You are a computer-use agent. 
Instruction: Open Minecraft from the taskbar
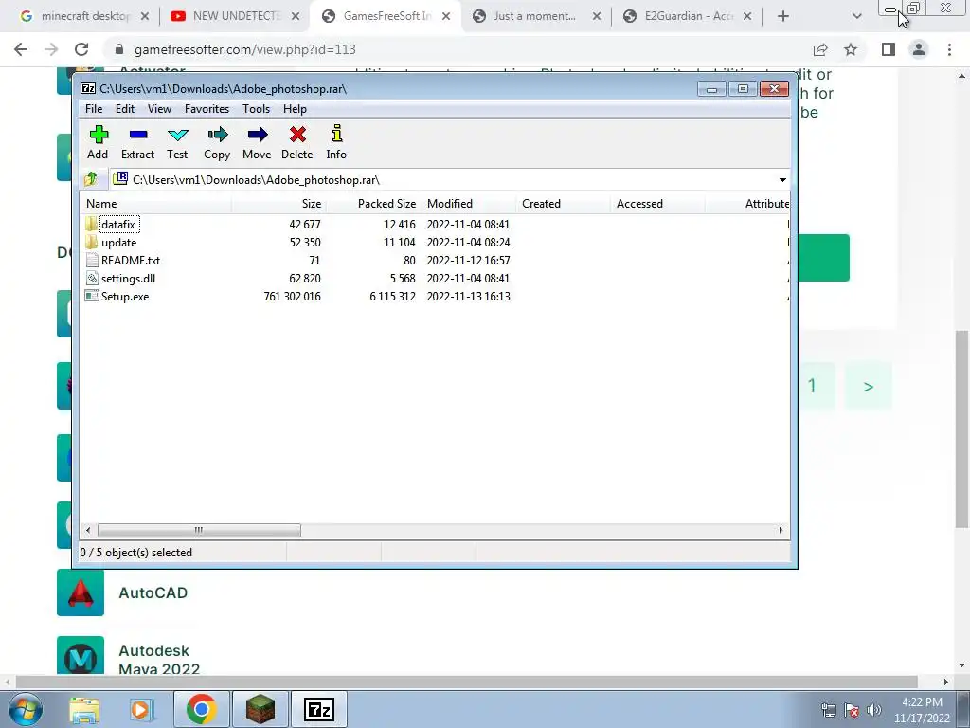tap(260, 709)
